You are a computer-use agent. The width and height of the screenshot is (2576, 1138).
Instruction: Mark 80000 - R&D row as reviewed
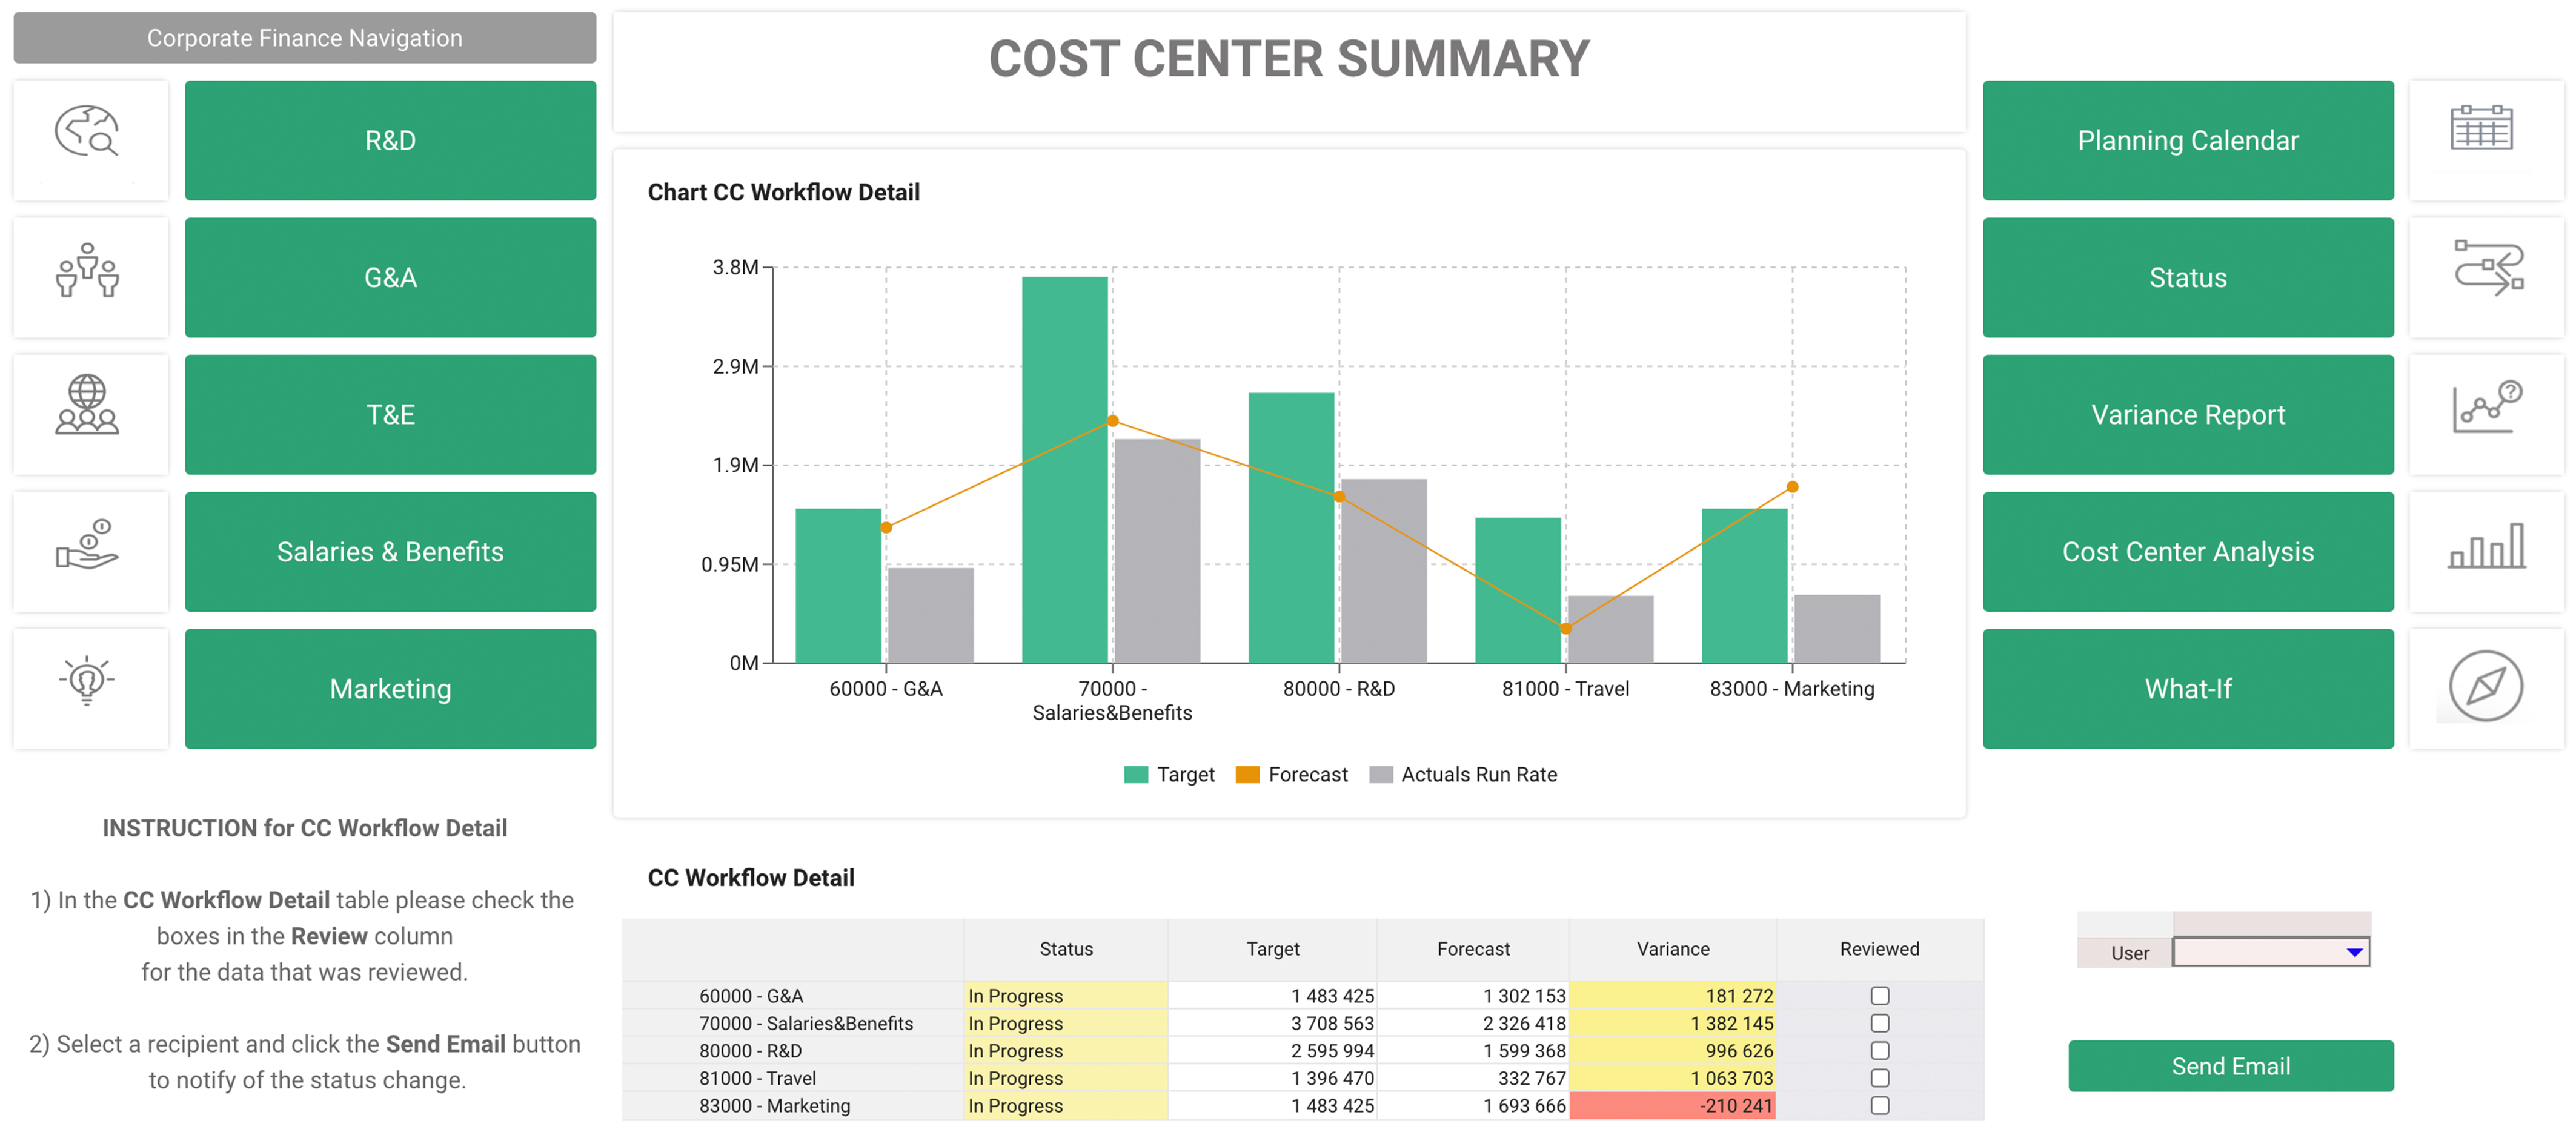[1879, 1051]
